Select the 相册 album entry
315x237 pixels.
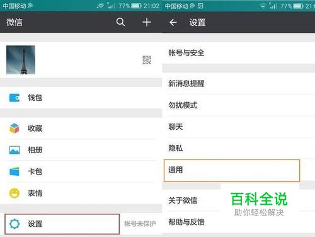coord(81,150)
